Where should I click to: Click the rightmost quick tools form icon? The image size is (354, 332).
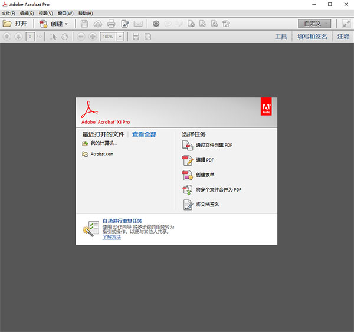[x=226, y=24]
